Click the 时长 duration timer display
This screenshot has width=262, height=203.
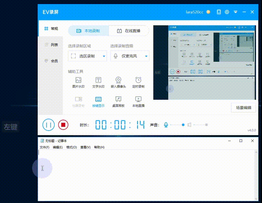pos(120,125)
